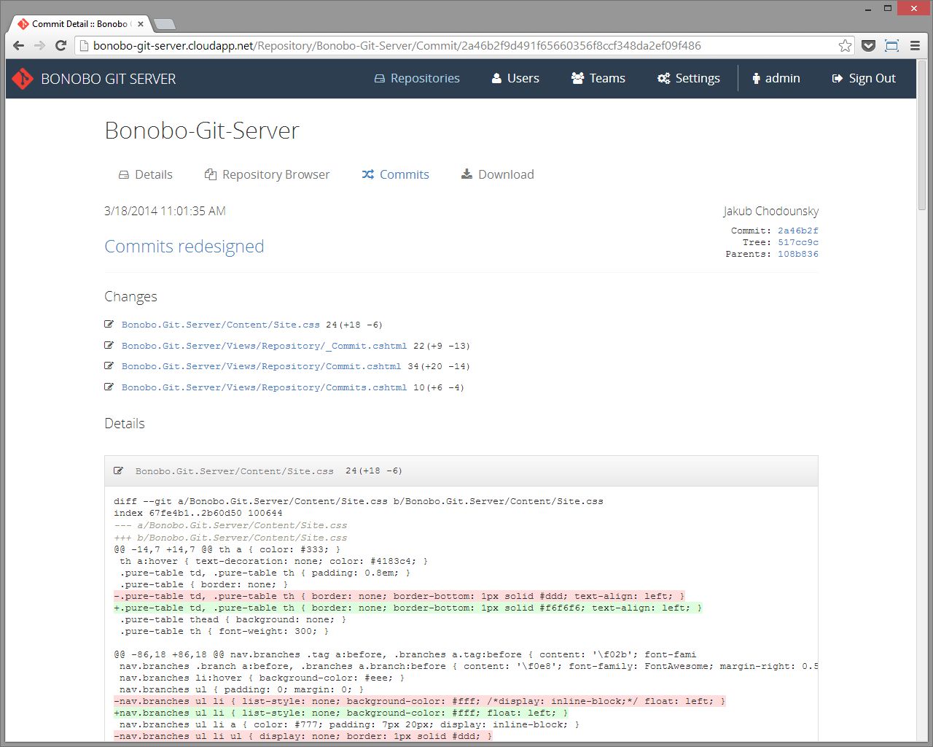Select the Download tab

[x=498, y=174]
